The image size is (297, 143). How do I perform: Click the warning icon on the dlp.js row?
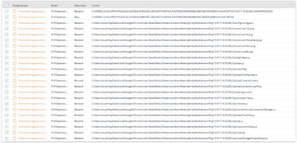pos(14,121)
